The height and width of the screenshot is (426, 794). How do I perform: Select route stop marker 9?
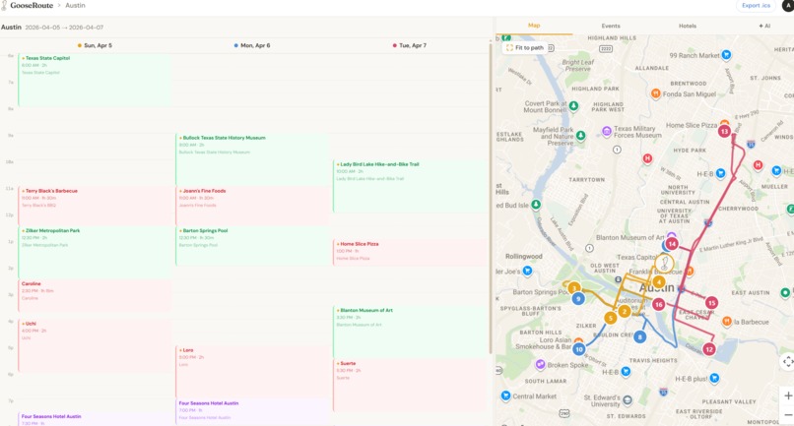tap(578, 299)
